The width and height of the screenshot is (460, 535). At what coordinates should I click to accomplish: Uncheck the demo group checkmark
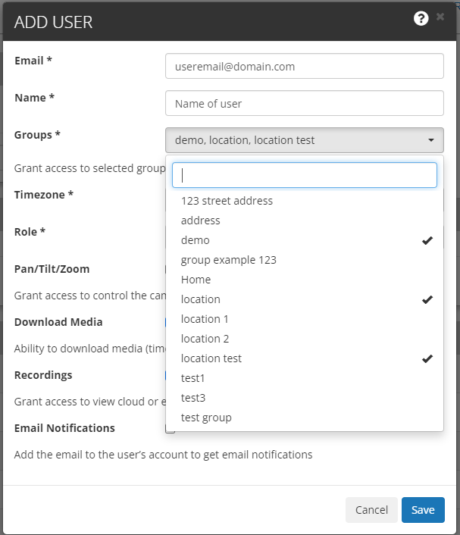click(427, 240)
